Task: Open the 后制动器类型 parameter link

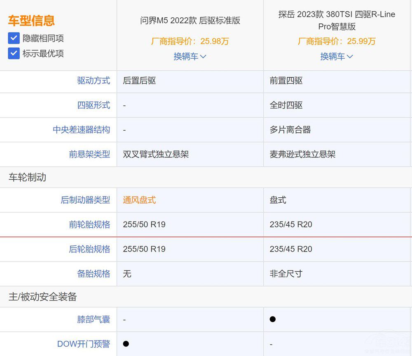Action: coord(85,200)
